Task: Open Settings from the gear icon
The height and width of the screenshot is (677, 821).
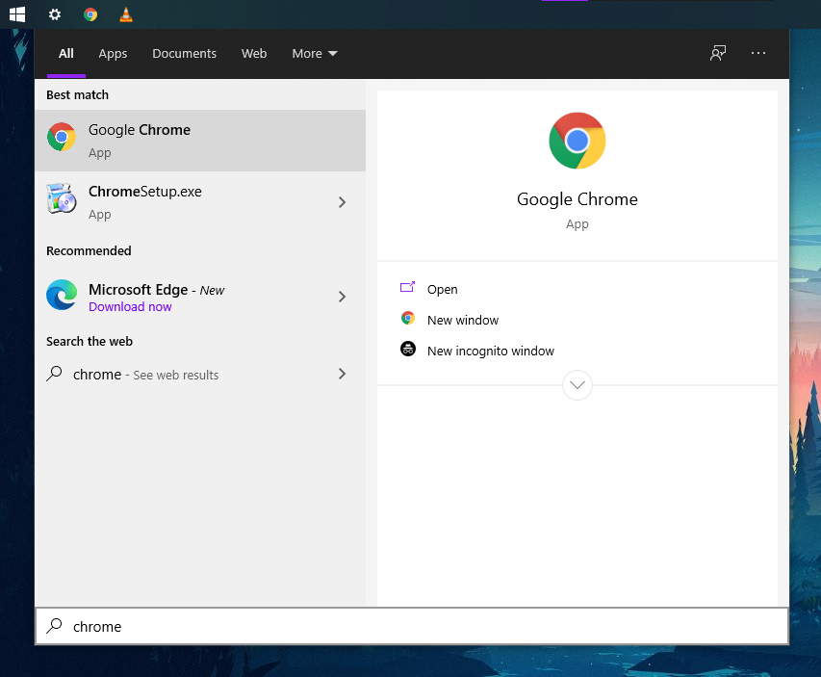Action: 55,14
